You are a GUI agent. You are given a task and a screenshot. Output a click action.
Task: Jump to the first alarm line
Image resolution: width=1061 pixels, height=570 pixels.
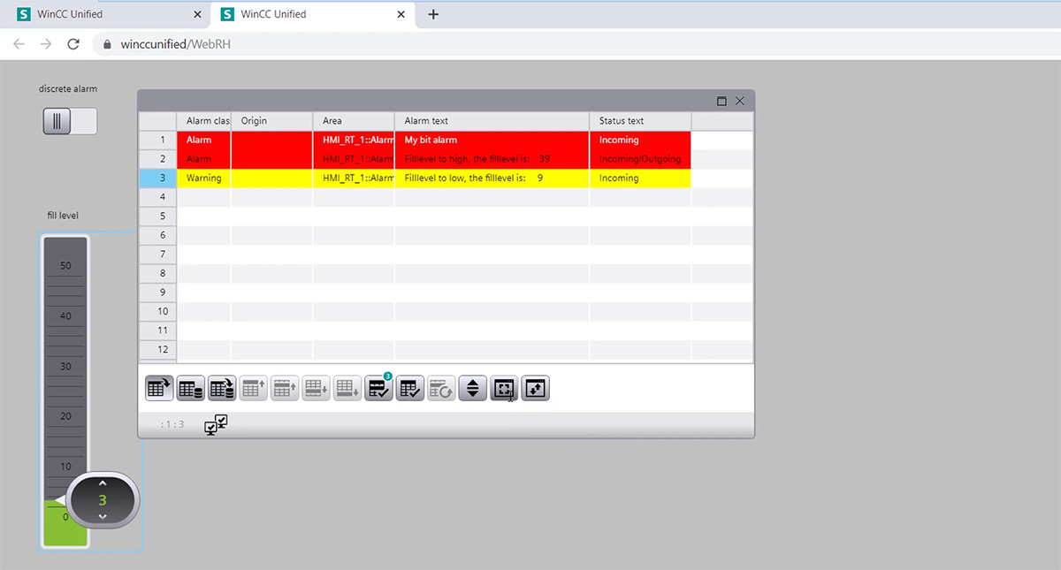click(254, 388)
